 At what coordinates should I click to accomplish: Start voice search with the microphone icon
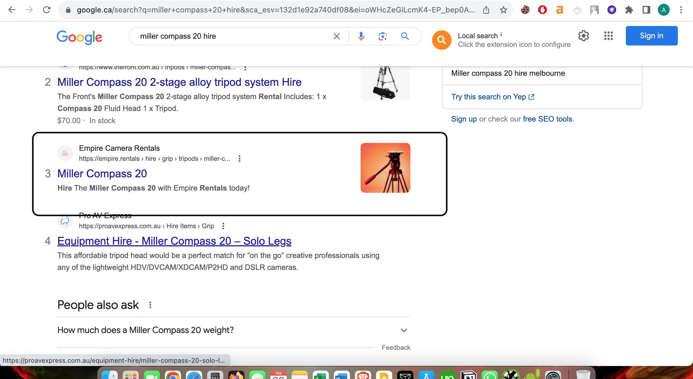(x=361, y=36)
